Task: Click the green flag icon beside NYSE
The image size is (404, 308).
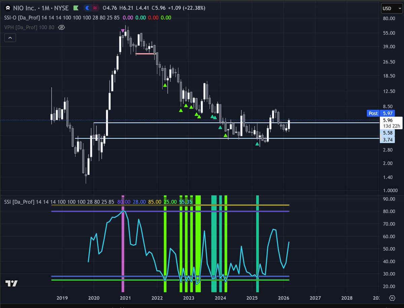Action: point(76,8)
